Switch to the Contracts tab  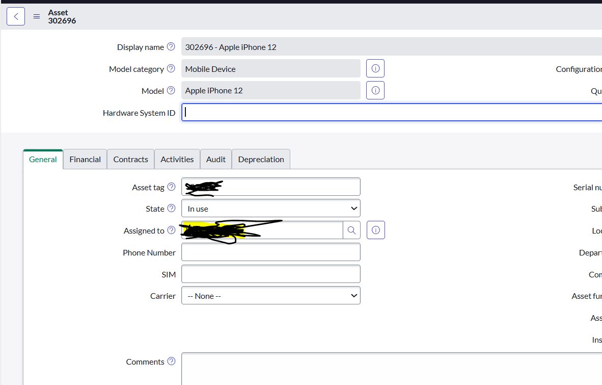[x=130, y=159]
